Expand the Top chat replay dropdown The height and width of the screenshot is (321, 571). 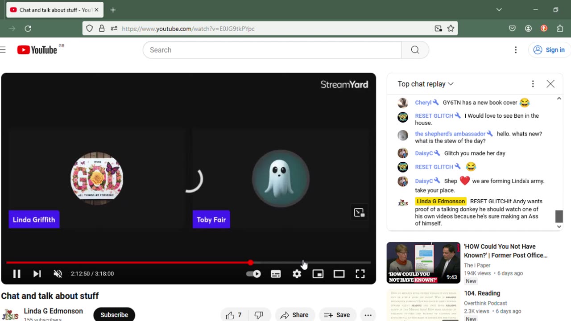tap(426, 84)
